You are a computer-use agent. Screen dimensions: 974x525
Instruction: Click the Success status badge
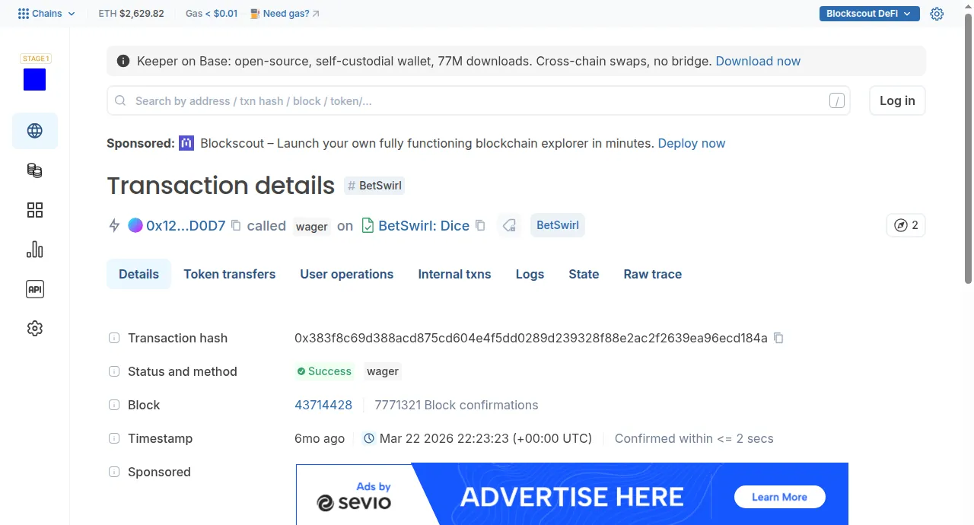(x=324, y=371)
